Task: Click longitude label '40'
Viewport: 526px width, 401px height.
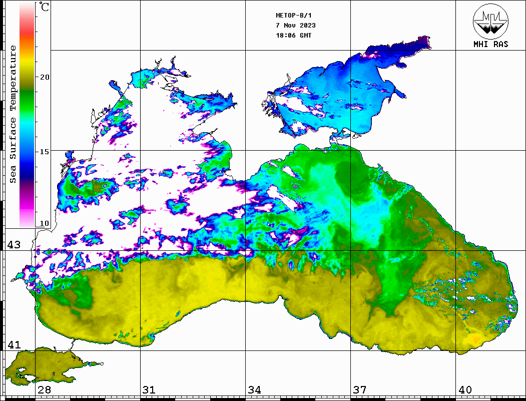Action: click(465, 390)
